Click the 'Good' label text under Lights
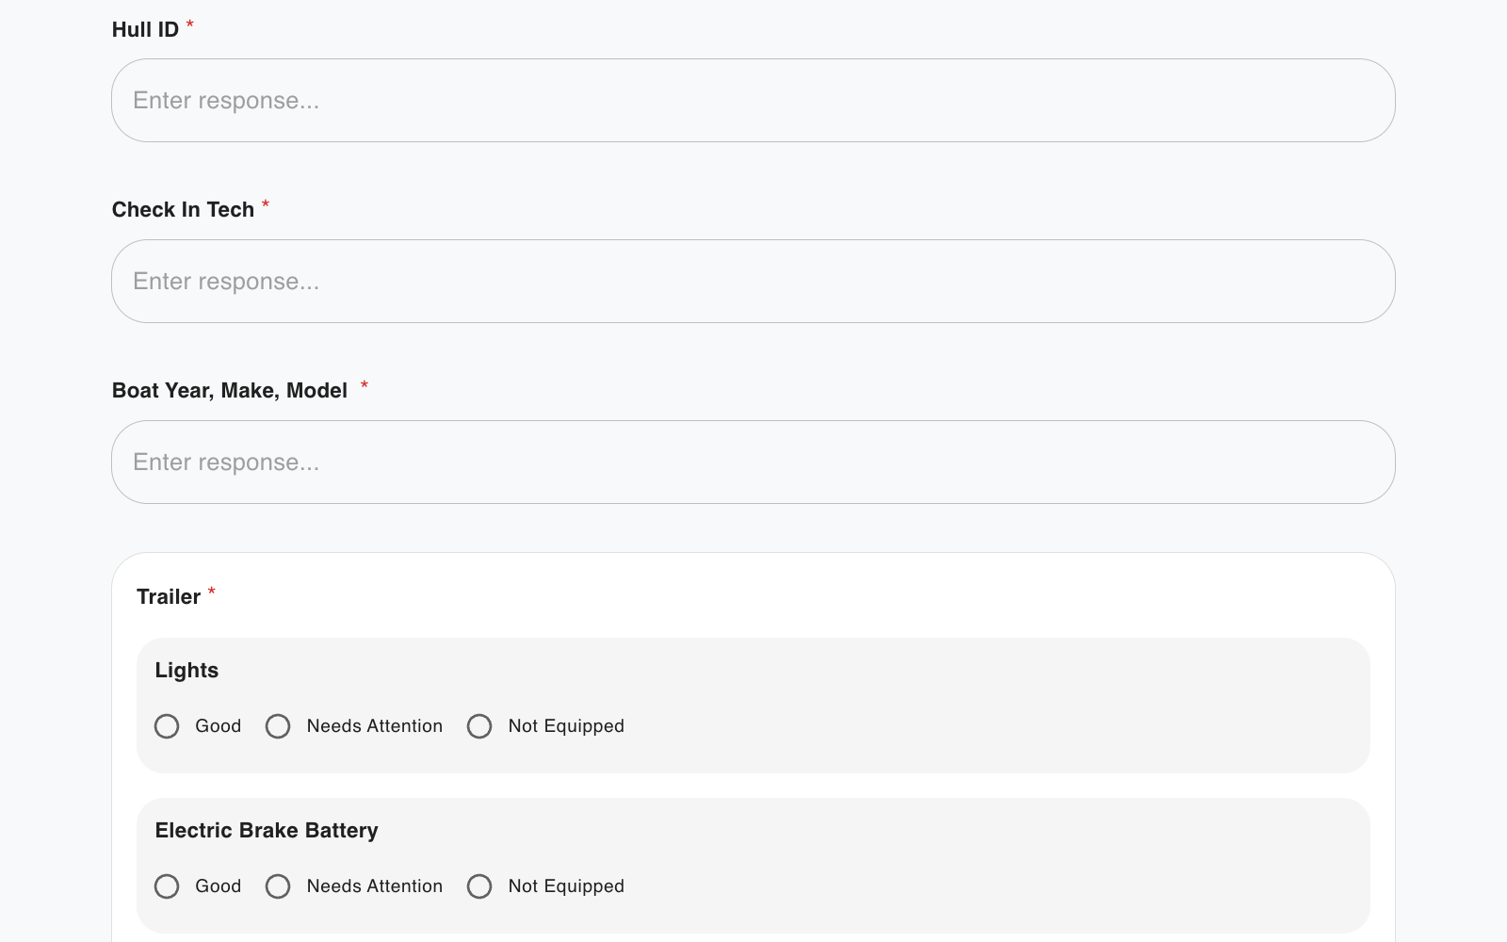Viewport: 1507px width, 942px height. point(218,726)
